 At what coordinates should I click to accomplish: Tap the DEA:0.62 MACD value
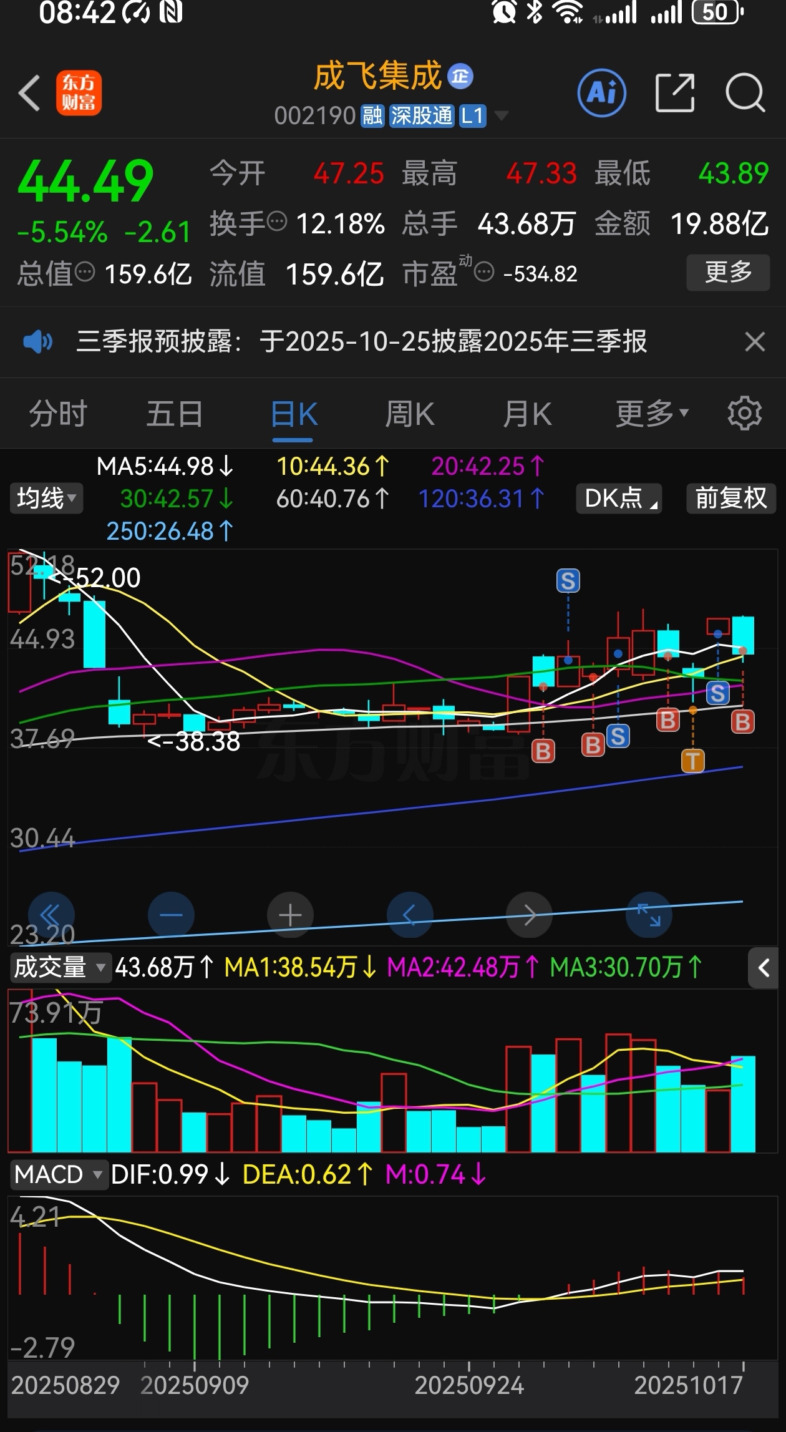point(308,1174)
